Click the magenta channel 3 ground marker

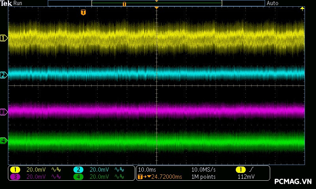[4, 112]
